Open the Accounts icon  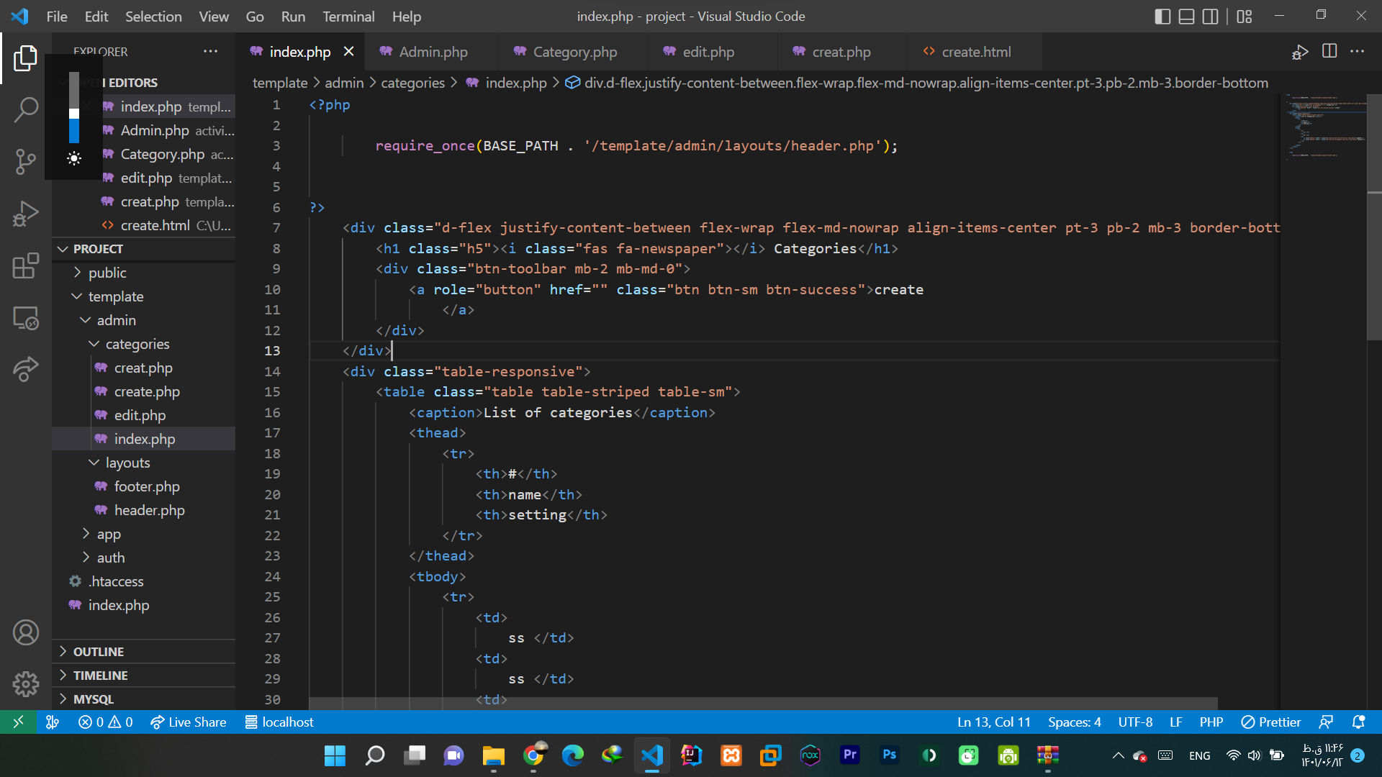click(x=26, y=632)
